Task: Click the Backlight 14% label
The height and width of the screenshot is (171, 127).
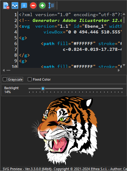Action: pos(11,90)
